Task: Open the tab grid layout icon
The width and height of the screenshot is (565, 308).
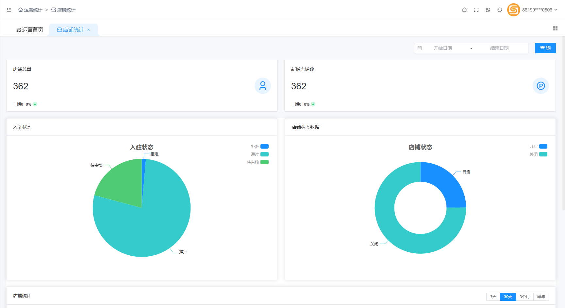Action: click(555, 28)
